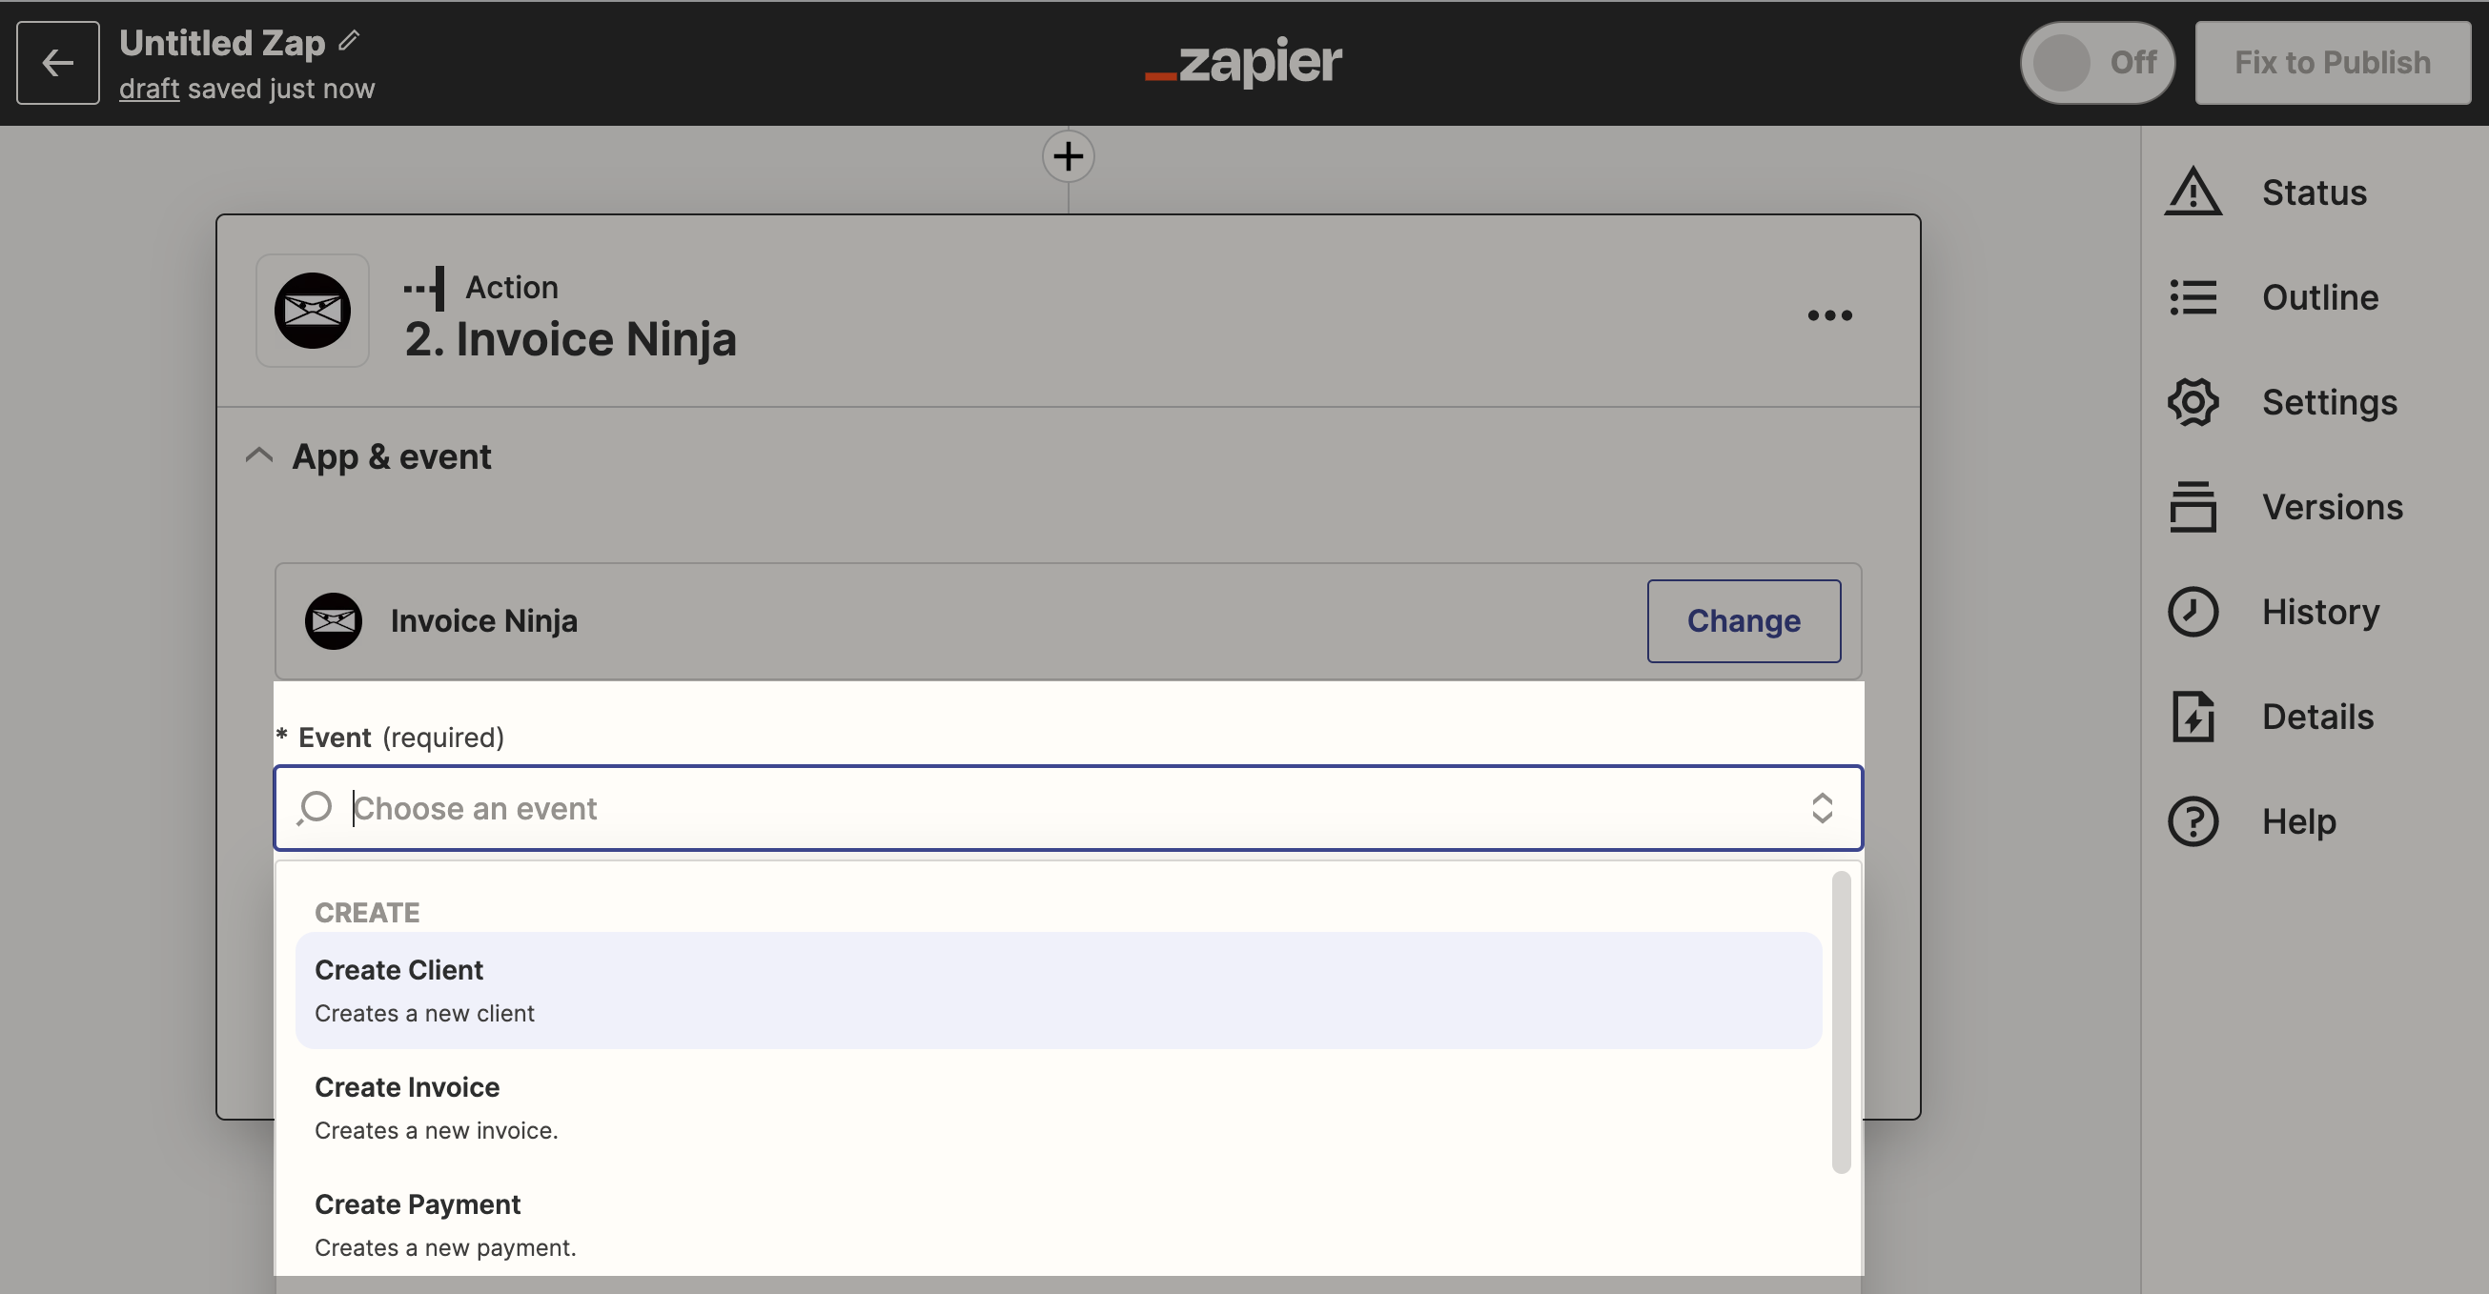Click the event dropdown up-down arrows
The height and width of the screenshot is (1294, 2489).
coord(1822,808)
